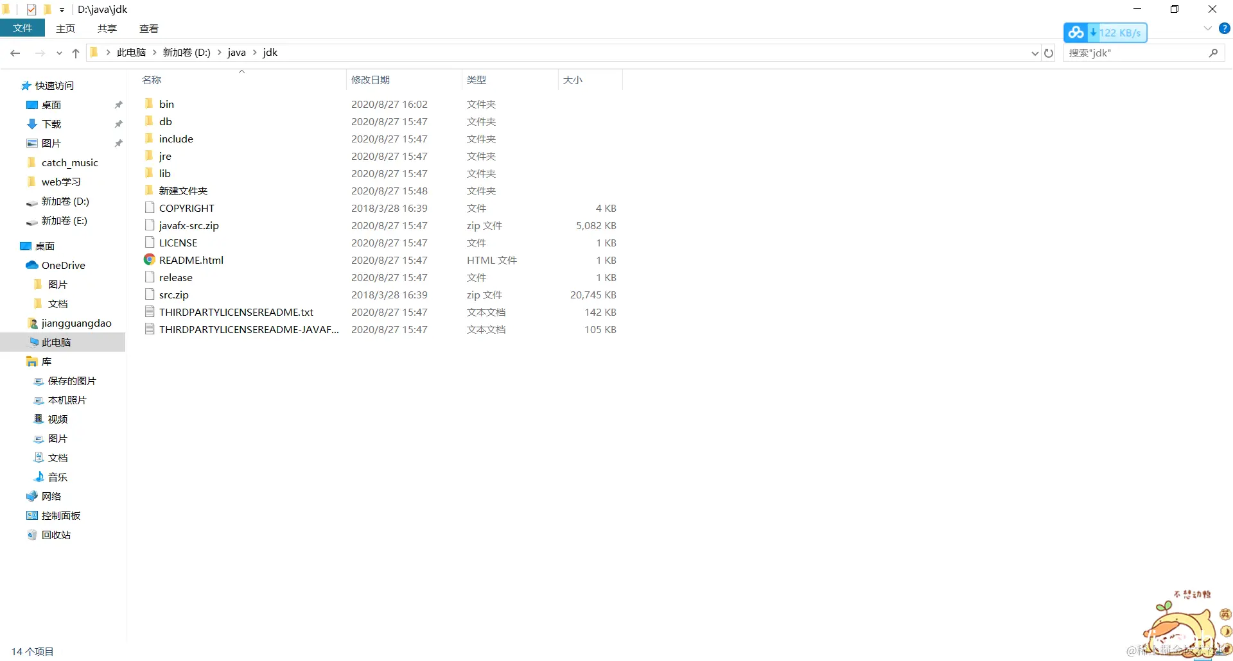1233x661 pixels.
Task: Select THIRDPARTYLICENSEREADME-JAVAF... file name
Action: tap(249, 329)
